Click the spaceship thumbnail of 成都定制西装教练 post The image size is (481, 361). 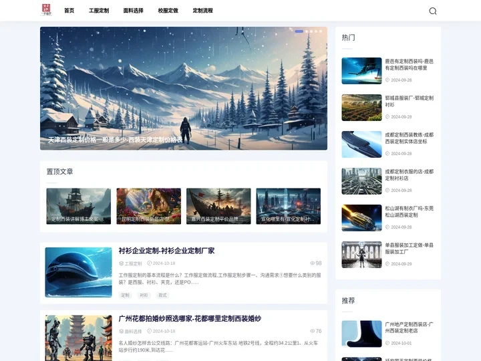361,144
